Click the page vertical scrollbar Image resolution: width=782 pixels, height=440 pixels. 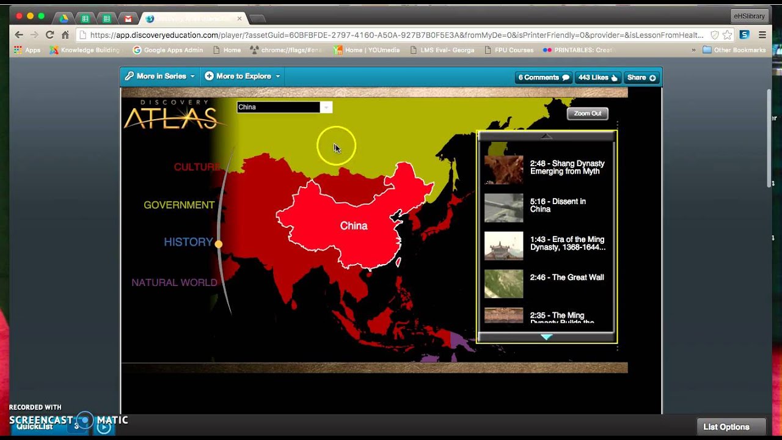(x=769, y=137)
